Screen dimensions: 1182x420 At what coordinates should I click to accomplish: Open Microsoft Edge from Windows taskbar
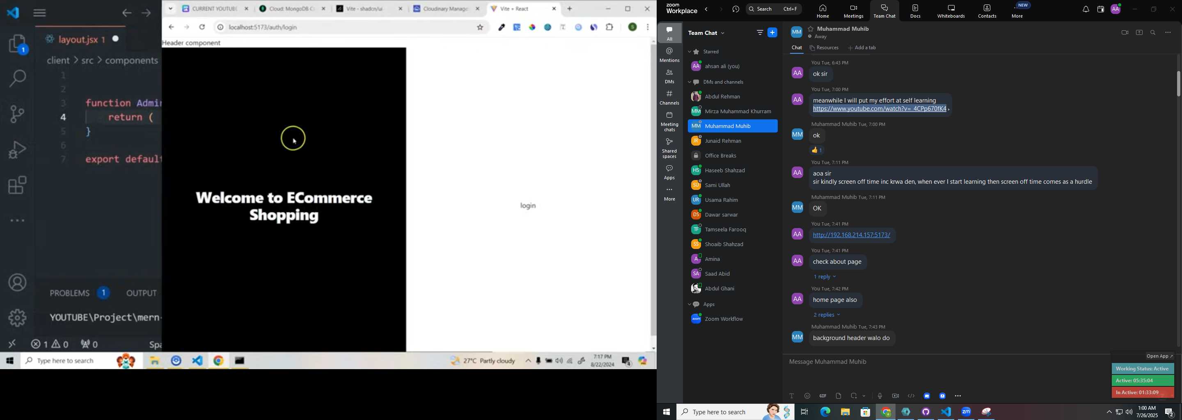click(825, 412)
